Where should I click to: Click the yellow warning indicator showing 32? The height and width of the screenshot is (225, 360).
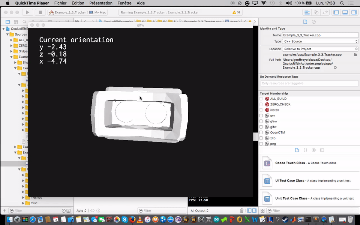pos(236,12)
